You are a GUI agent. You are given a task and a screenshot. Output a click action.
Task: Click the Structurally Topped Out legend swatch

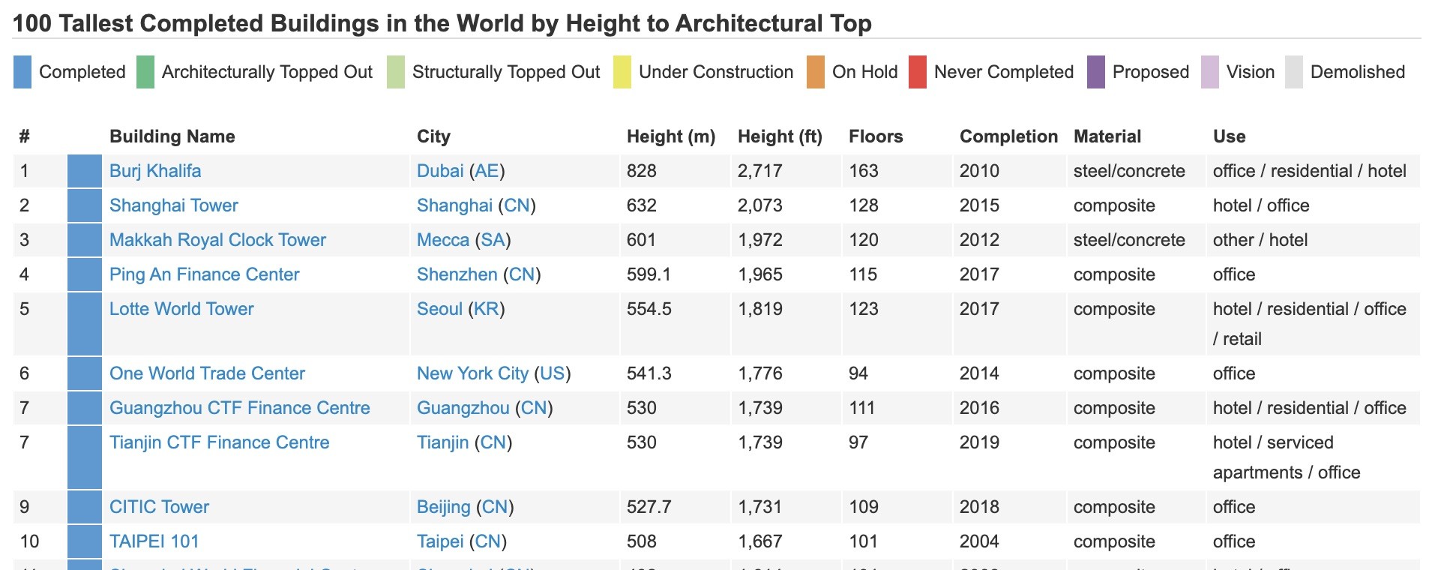[x=396, y=72]
